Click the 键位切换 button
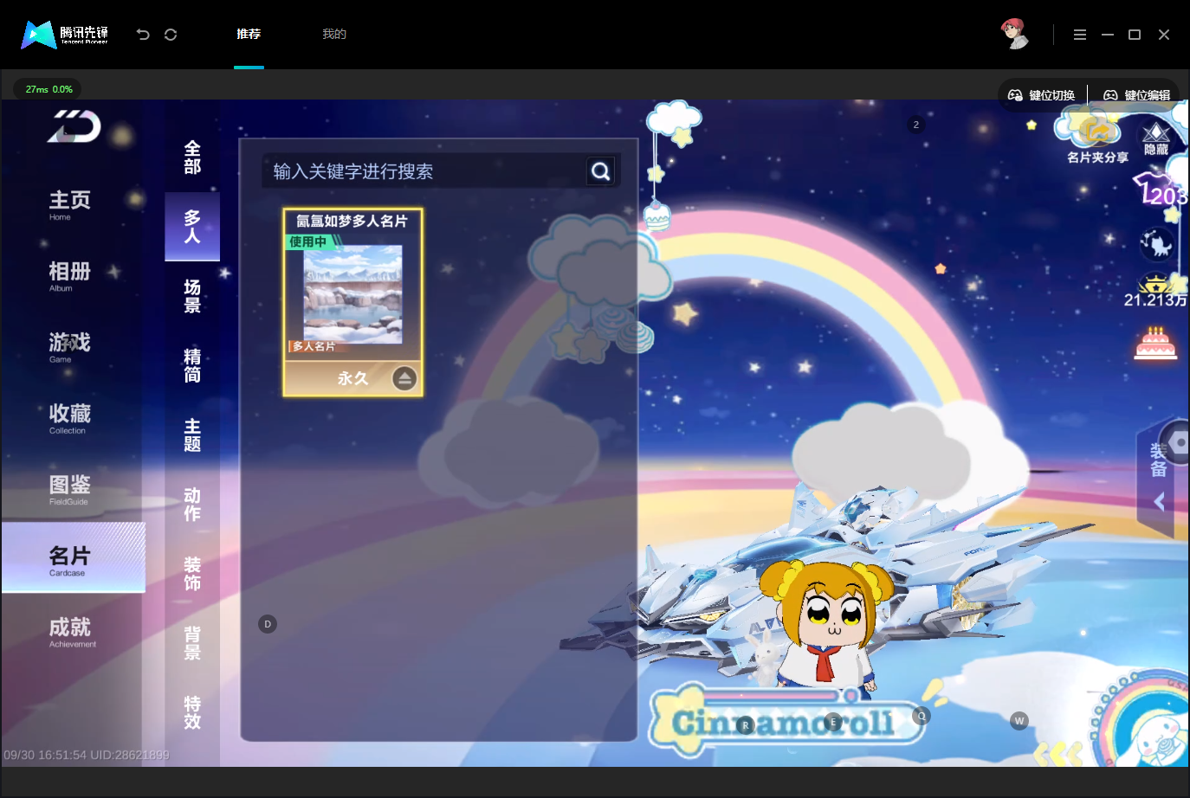This screenshot has height=798, width=1190. coord(1042,95)
